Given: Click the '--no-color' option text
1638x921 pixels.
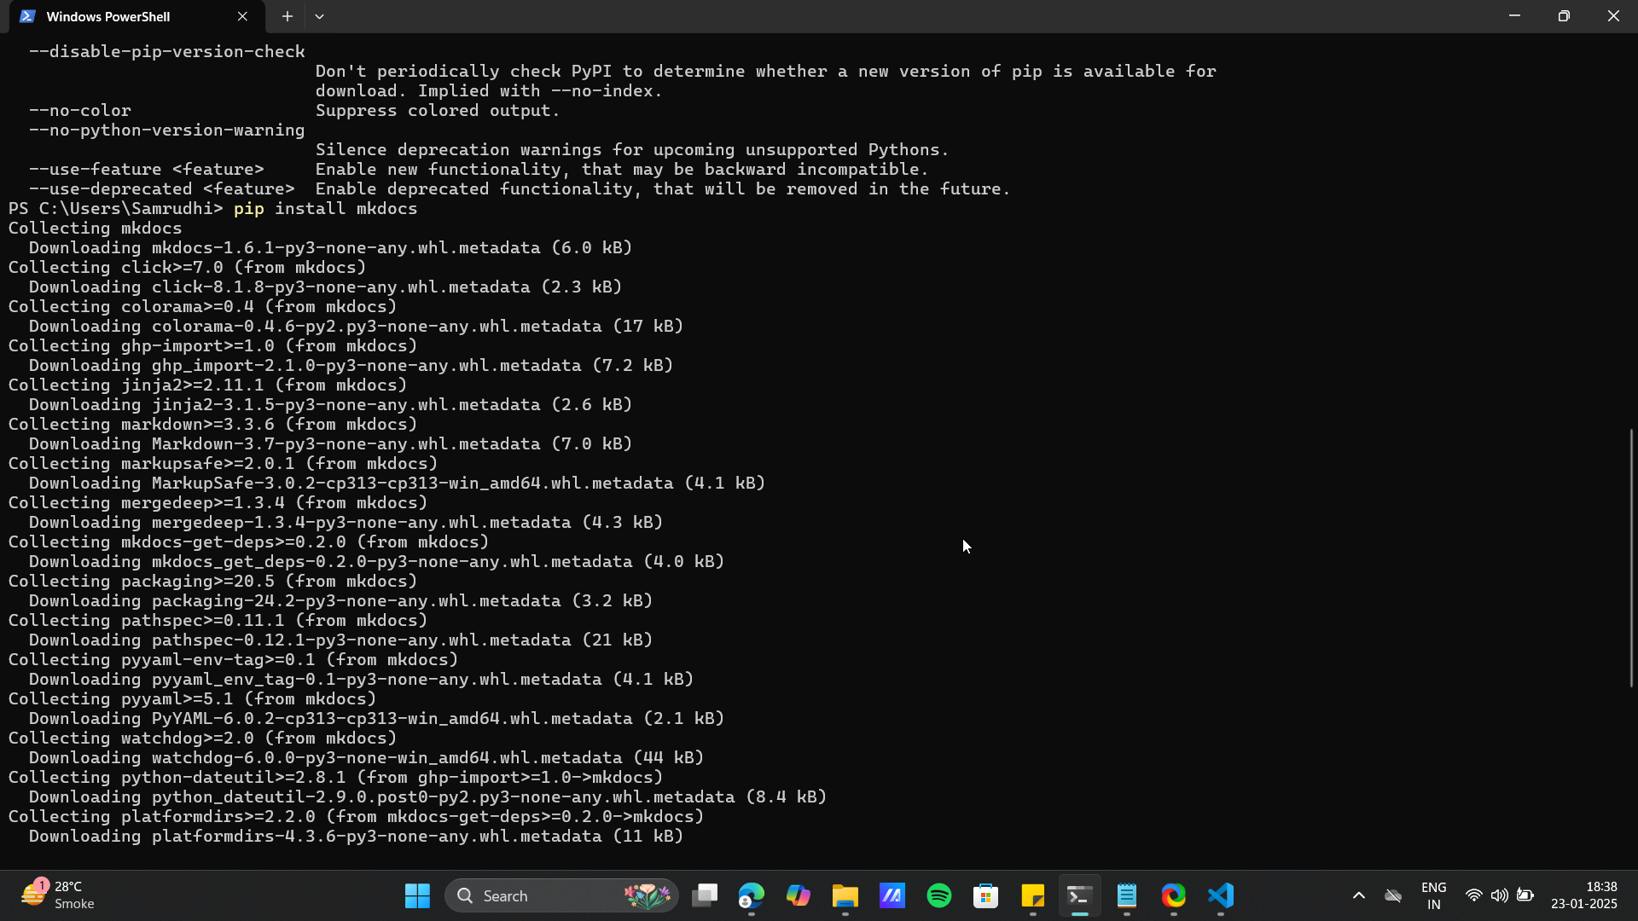Looking at the screenshot, I should pyautogui.click(x=80, y=111).
